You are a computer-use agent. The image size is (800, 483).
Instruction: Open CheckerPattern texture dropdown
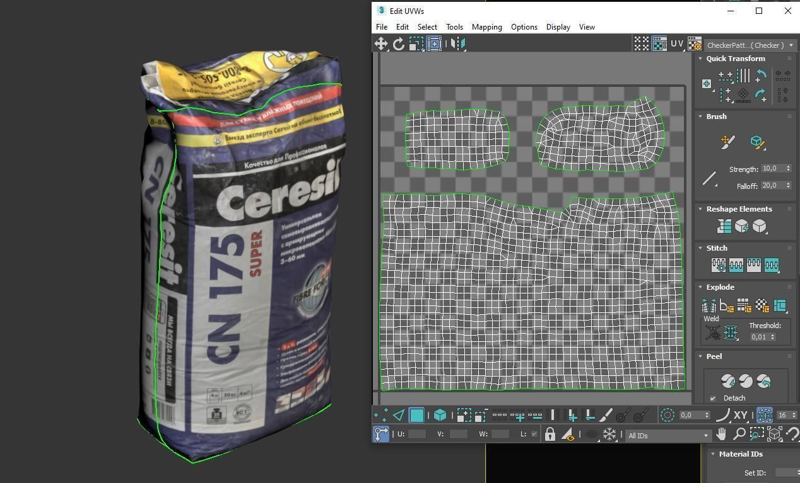point(750,45)
